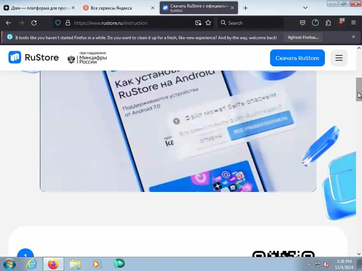Show hidden tray icons arrow
Image resolution: width=362 pixels, height=271 pixels.
pyautogui.click(x=309, y=264)
